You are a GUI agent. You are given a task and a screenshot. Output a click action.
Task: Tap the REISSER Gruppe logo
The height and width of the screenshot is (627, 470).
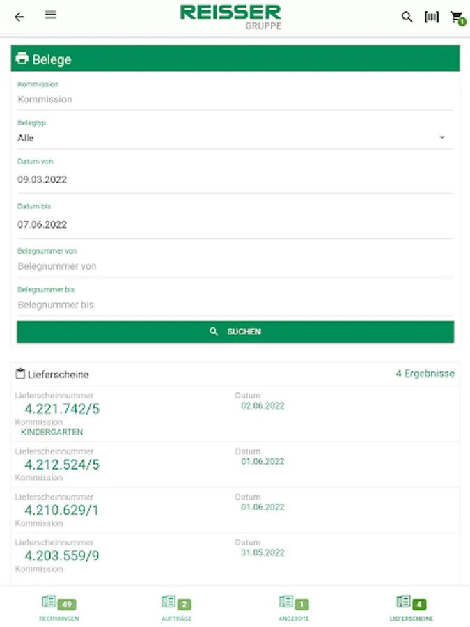pos(230,17)
